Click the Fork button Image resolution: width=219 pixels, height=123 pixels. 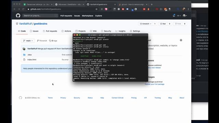(178, 24)
